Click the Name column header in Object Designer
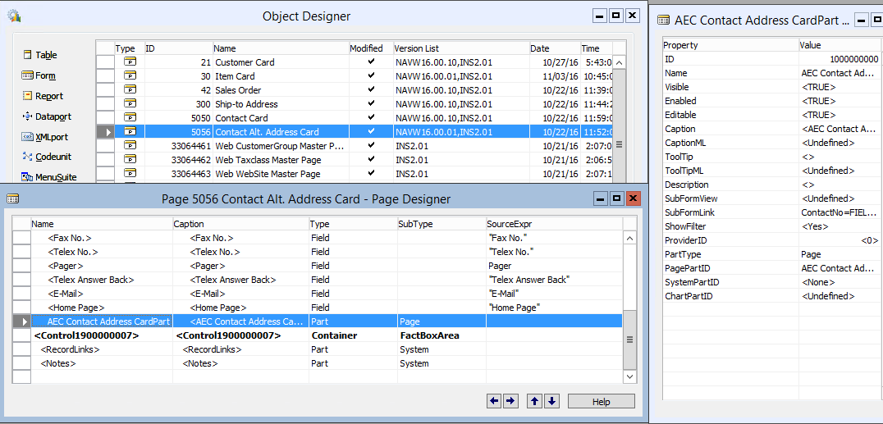The height and width of the screenshot is (424, 883). [280, 48]
